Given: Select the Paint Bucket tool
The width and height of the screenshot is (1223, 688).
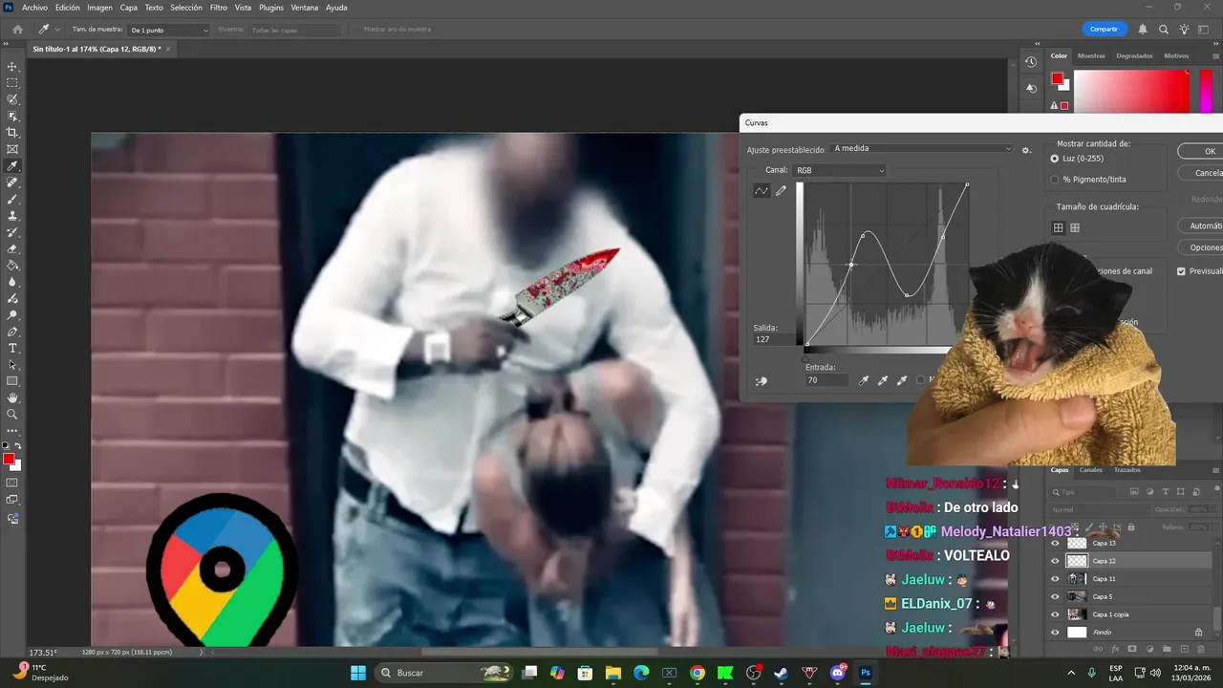Looking at the screenshot, I should click(12, 266).
